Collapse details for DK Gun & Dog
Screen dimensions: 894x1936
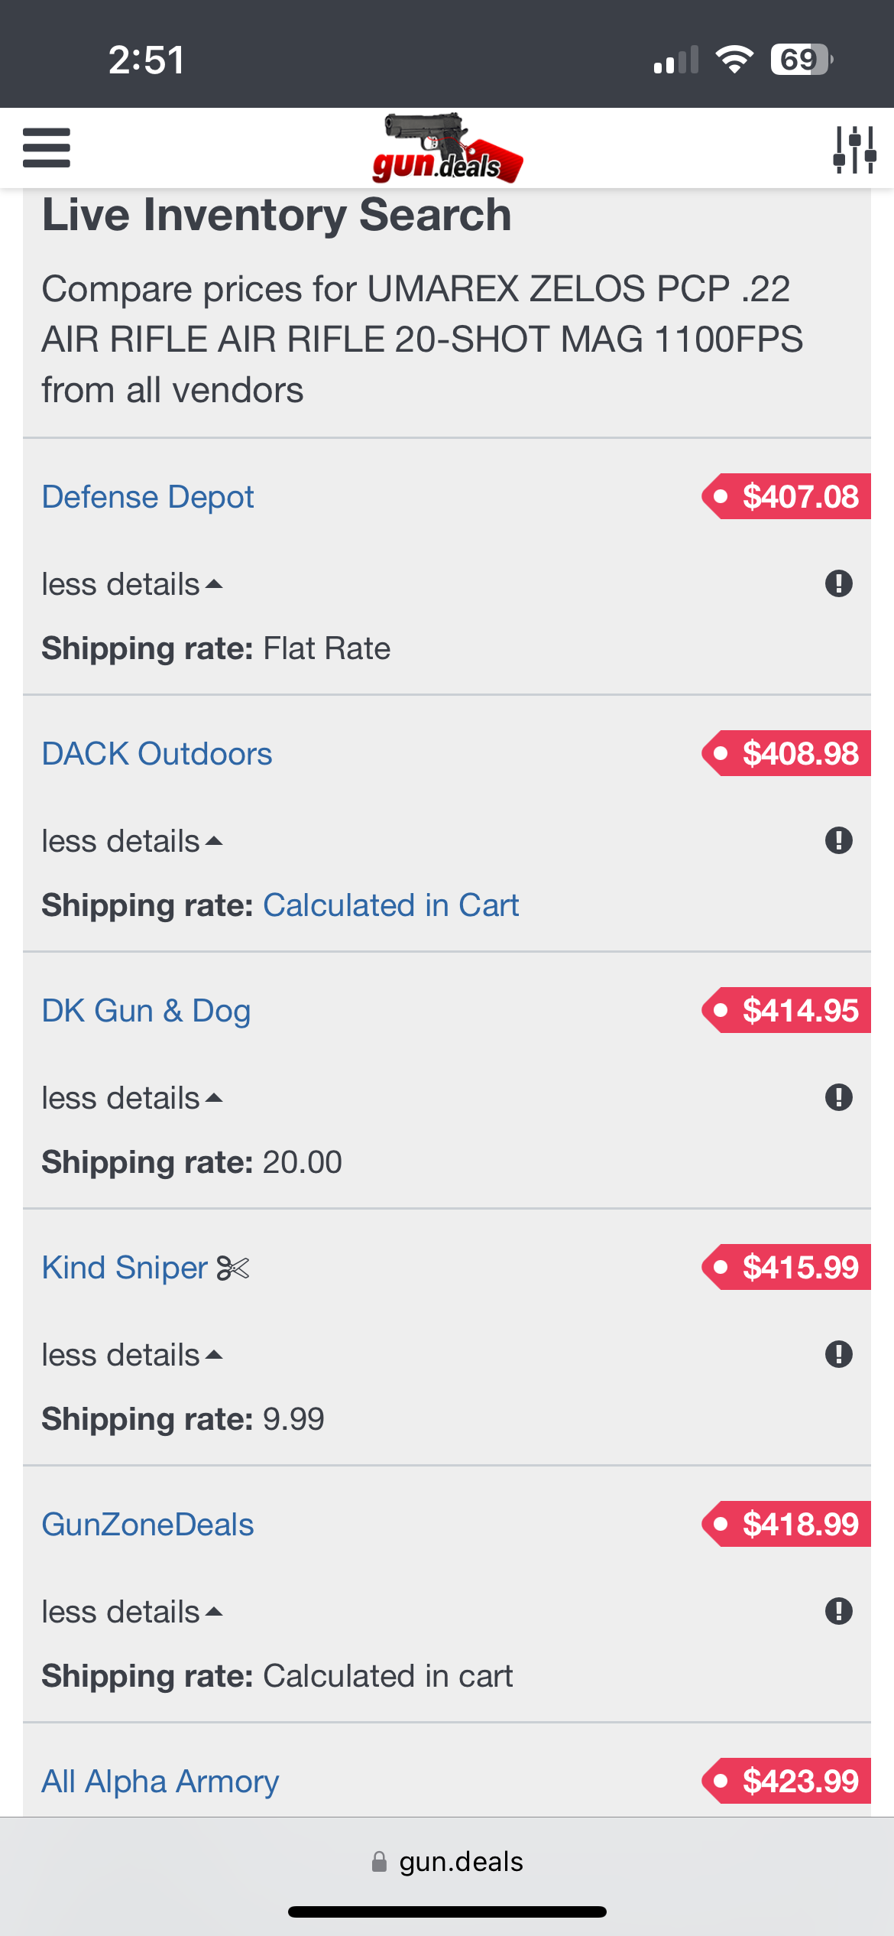tap(132, 1098)
